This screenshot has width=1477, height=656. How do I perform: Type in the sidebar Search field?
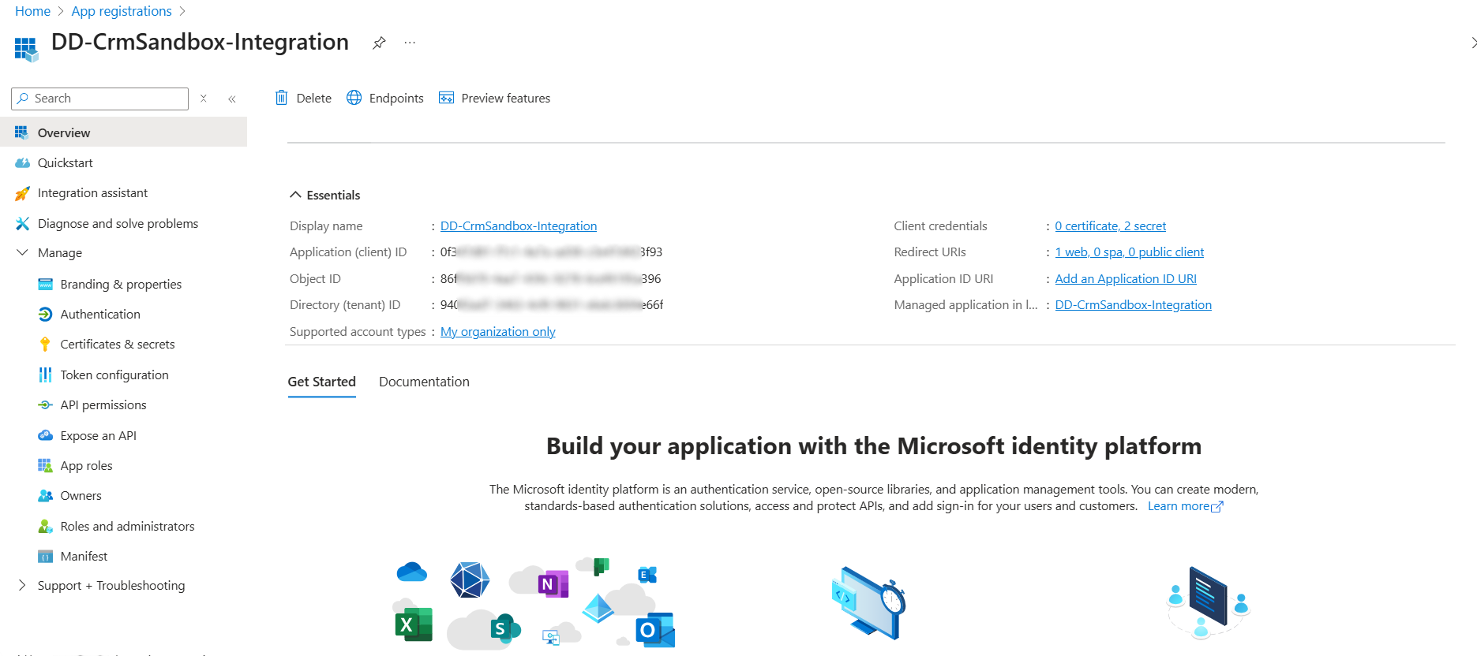coord(107,99)
